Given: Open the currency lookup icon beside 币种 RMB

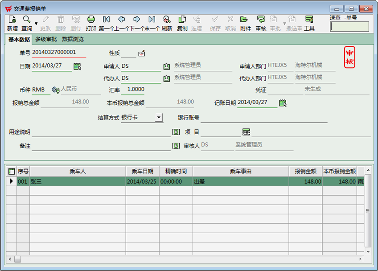Looking at the screenshot, I should tap(56, 90).
